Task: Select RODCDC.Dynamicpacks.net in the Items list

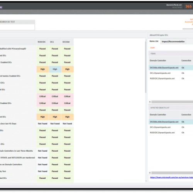Action: [162, 78]
